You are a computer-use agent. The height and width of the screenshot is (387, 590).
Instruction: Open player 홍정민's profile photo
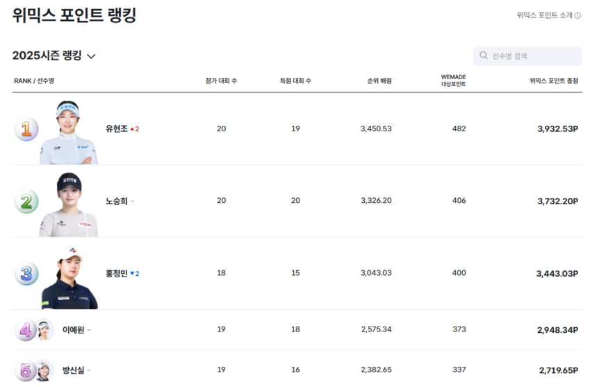(x=69, y=277)
